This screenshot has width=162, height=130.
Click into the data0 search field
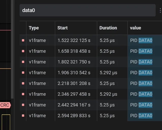click(x=87, y=10)
